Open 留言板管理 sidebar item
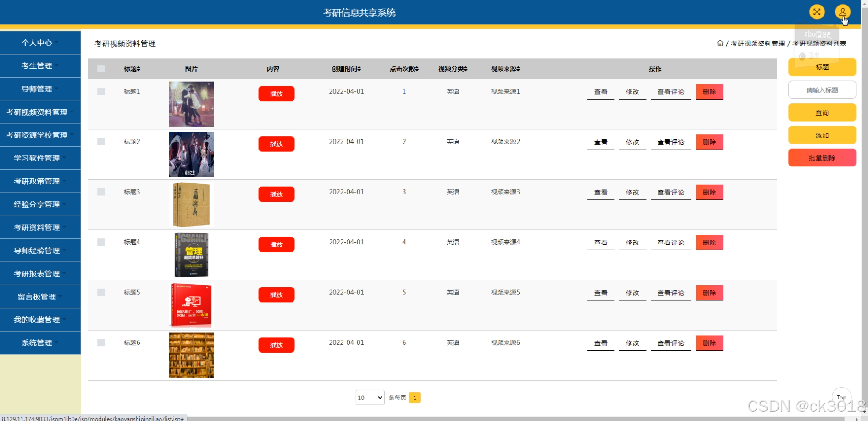Viewport: 868px width, 421px height. (40, 297)
